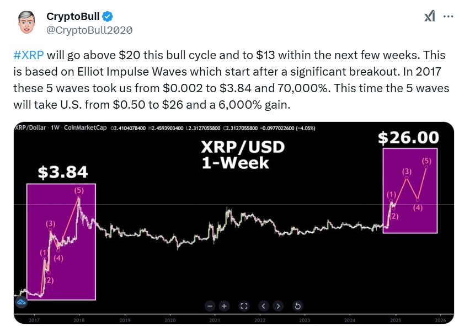Move the chart right with forward arrow
This screenshot has width=459, height=326.
(x=278, y=306)
